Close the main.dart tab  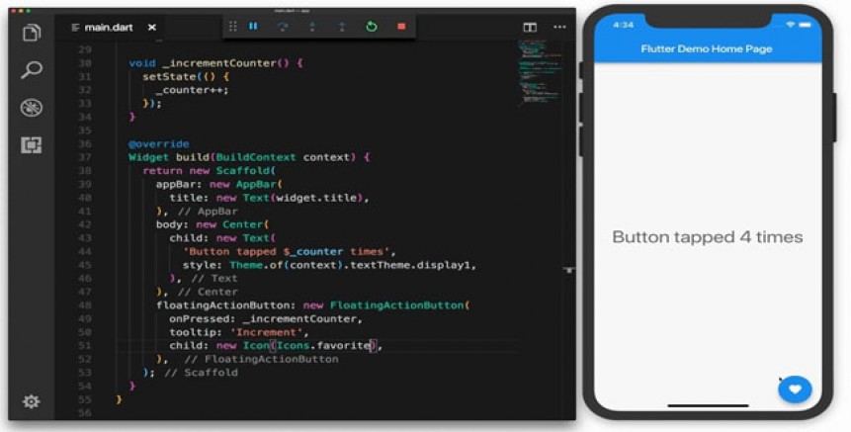152,27
